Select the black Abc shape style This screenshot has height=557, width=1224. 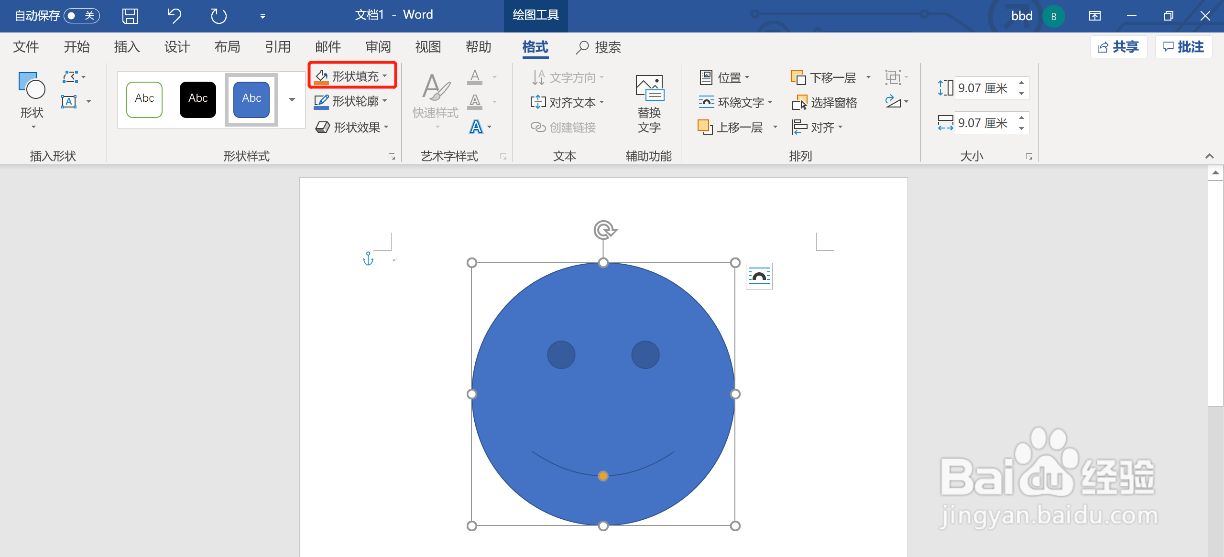click(x=198, y=99)
